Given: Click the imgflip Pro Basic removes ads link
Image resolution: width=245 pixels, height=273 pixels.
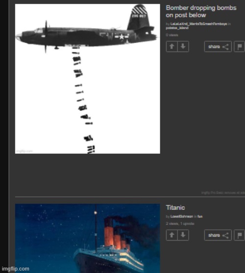Looking at the screenshot, I should (223, 192).
